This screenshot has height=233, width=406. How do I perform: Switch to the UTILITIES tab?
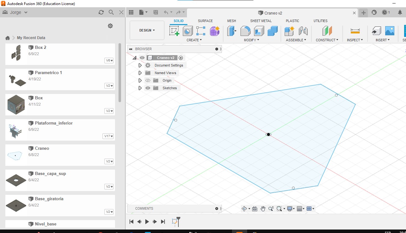tap(321, 21)
